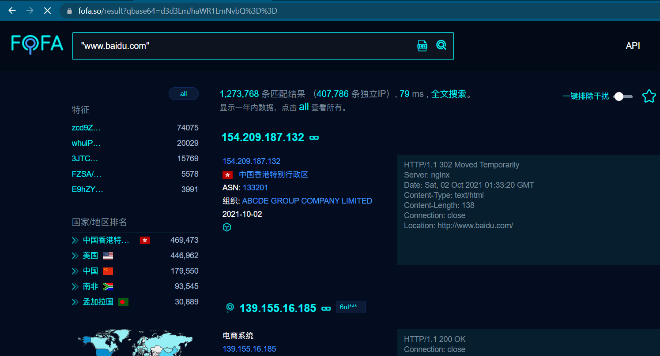Screen dimensions: 660x356
Task: Click the 电商系统 label
Action: [x=238, y=336]
